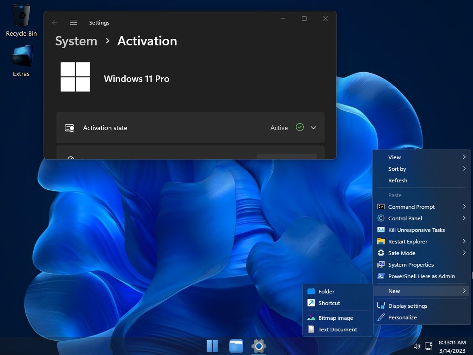Choose Refresh from the context menu
The height and width of the screenshot is (355, 473).
point(421,180)
